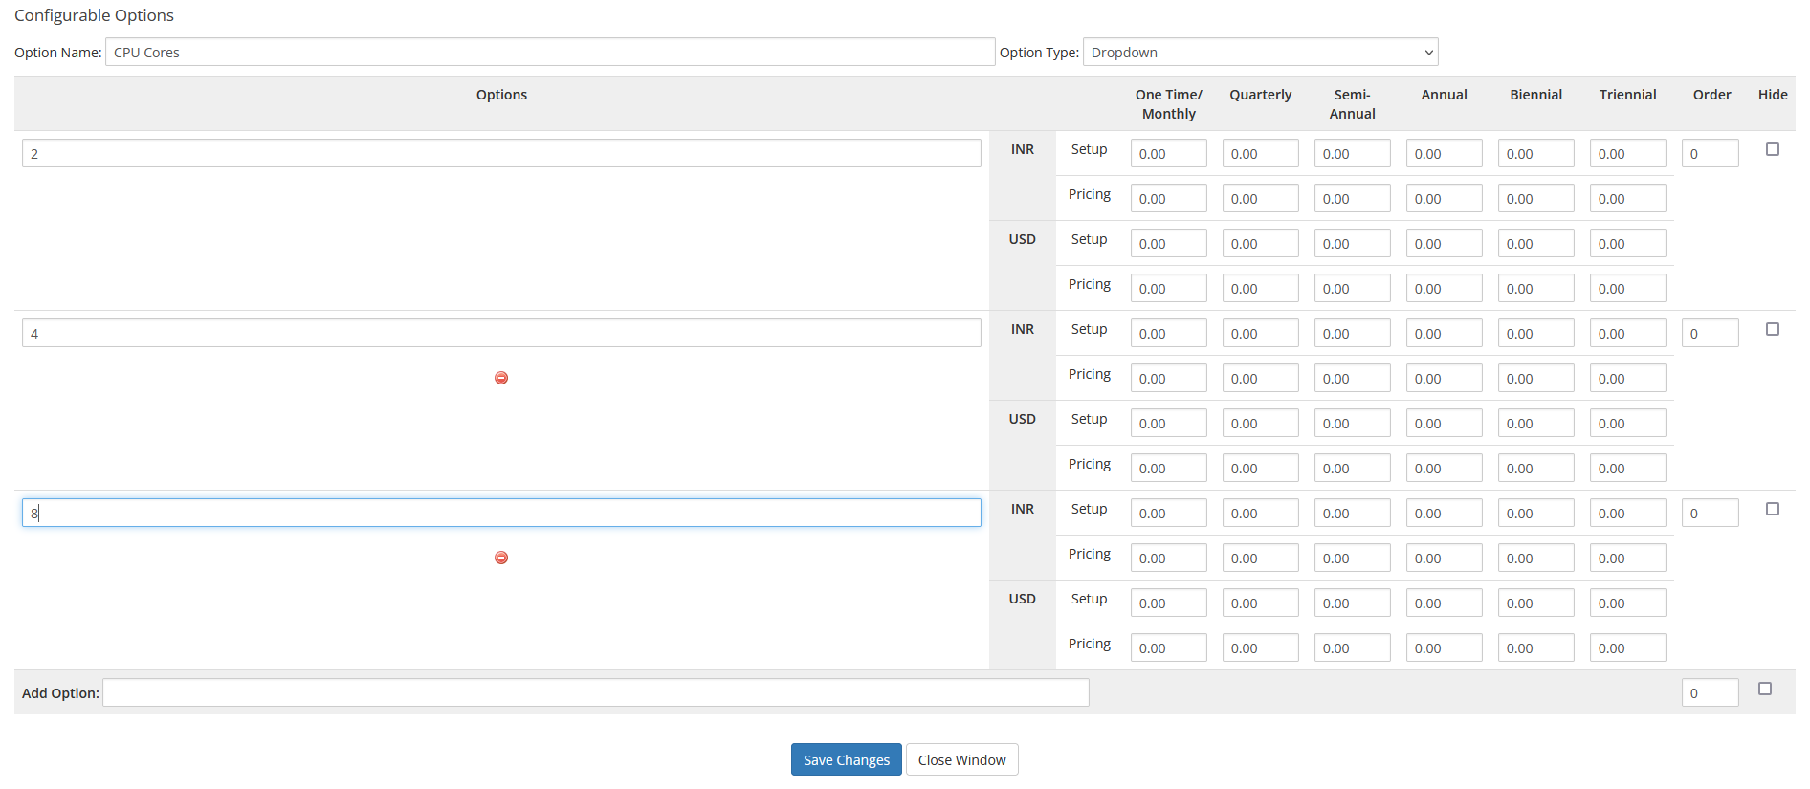The width and height of the screenshot is (1810, 789).
Task: Remove option 4 with red delete icon
Action: click(x=501, y=378)
